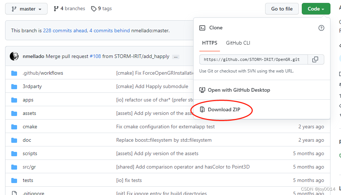This screenshot has width=341, height=195.
Task: Open commit 'Add comparison operator and hasColor to Point3D'
Action: pyautogui.click(x=183, y=167)
